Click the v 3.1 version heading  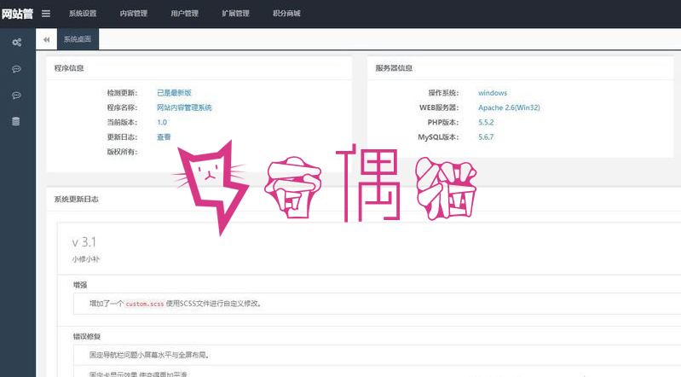(x=84, y=241)
